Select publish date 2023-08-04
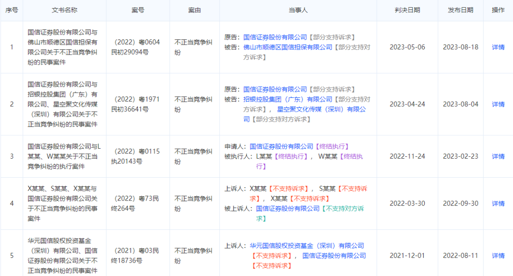Viewport: 513px width, 276px height. click(x=460, y=105)
